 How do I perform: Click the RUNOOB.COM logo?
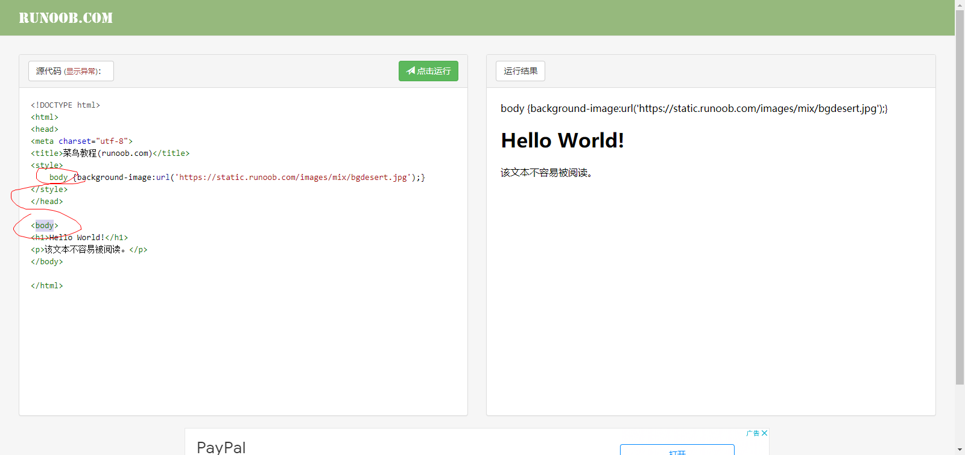[x=66, y=18]
